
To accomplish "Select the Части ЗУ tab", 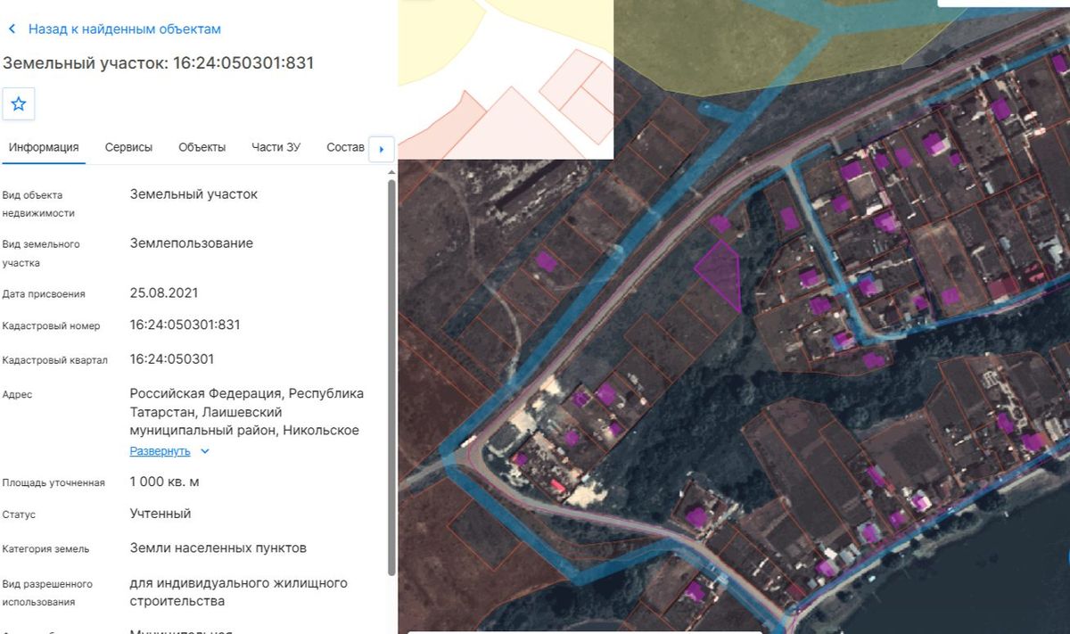I will coord(276,148).
